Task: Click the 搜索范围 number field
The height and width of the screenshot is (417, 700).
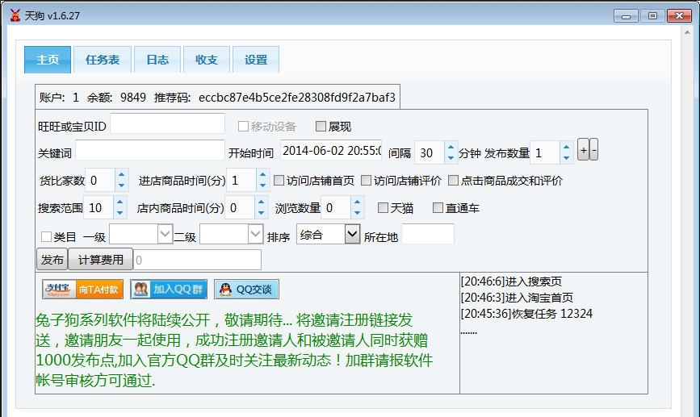Action: point(99,207)
